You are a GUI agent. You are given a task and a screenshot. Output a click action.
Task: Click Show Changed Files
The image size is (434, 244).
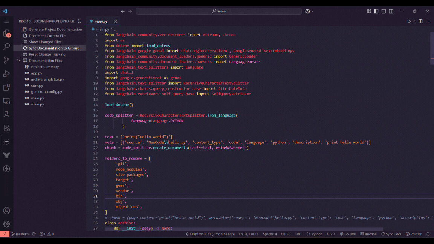point(45,42)
